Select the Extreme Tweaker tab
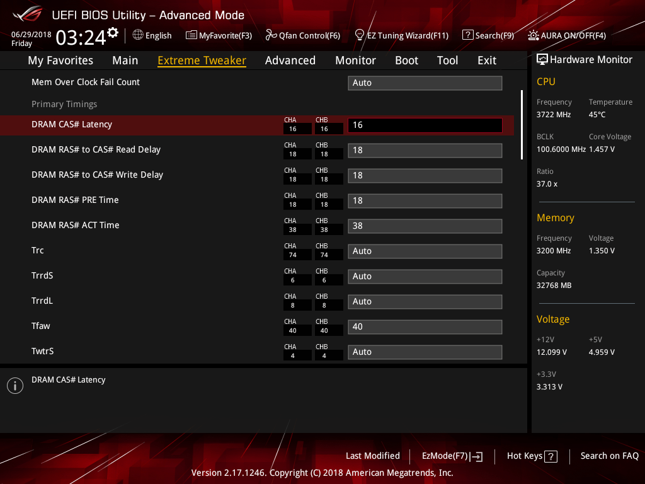 click(x=202, y=60)
